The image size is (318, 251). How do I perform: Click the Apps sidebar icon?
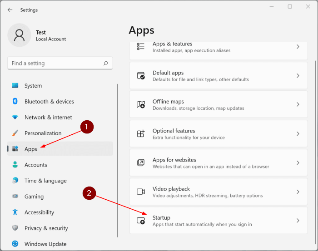click(x=15, y=149)
